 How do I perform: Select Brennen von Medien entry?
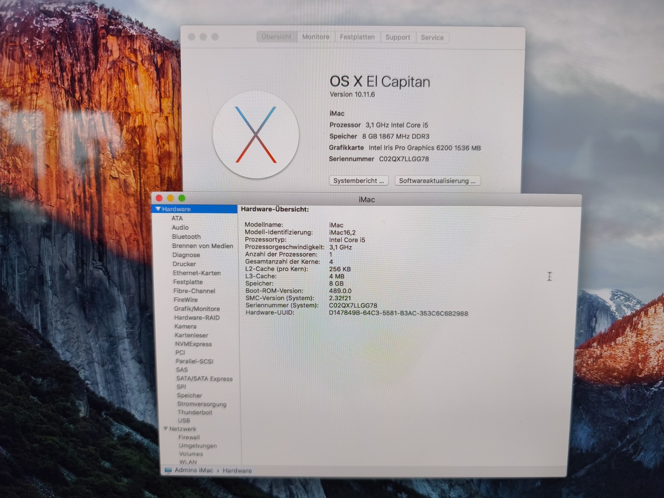(x=203, y=246)
